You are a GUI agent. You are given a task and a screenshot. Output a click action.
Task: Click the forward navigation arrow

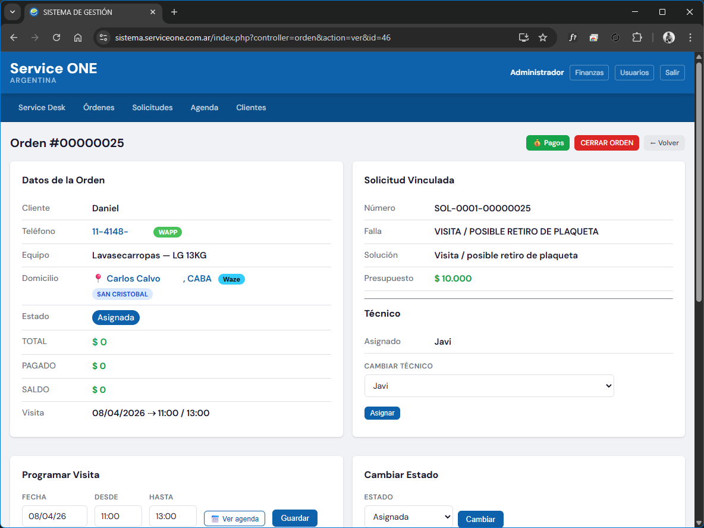pos(35,38)
